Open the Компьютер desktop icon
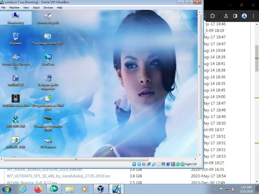Viewport: 259px width, 194px height. 16,18
